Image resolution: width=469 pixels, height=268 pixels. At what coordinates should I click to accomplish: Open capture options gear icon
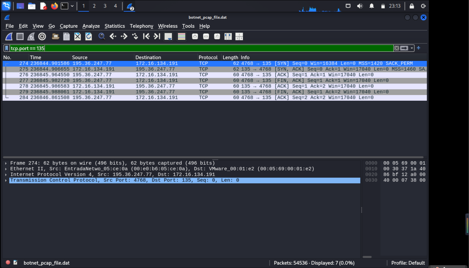pos(42,36)
